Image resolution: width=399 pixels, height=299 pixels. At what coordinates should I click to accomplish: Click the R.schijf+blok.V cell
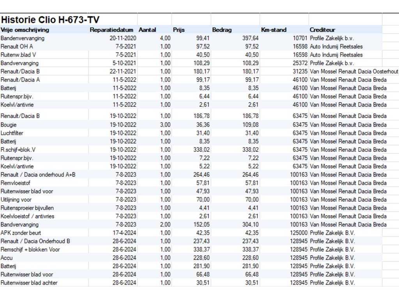pyautogui.click(x=20, y=149)
